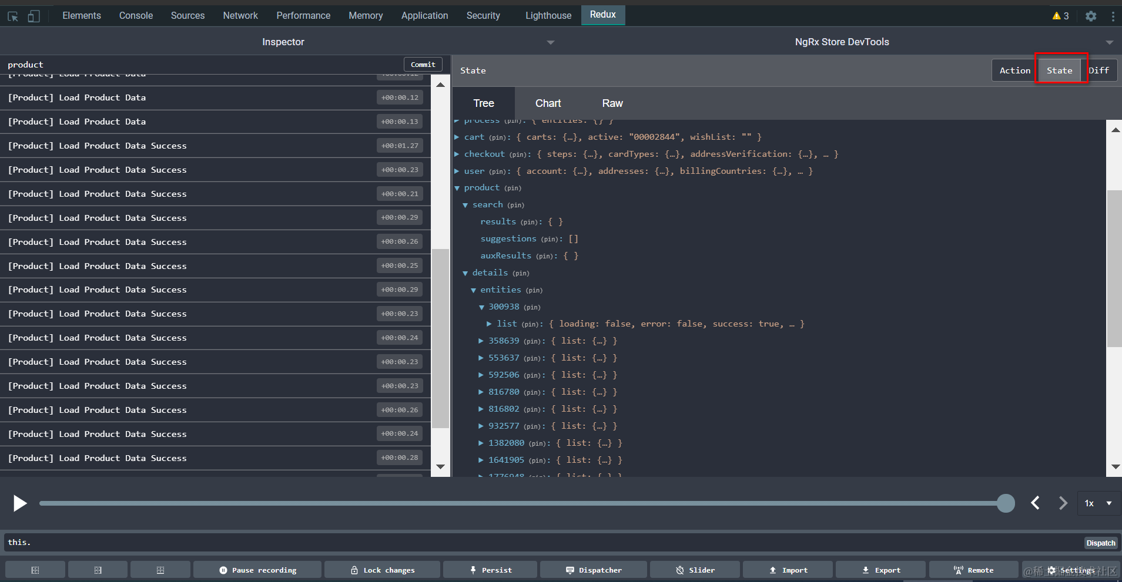Expand the list node under 300938
This screenshot has width=1122, height=582.
489,324
